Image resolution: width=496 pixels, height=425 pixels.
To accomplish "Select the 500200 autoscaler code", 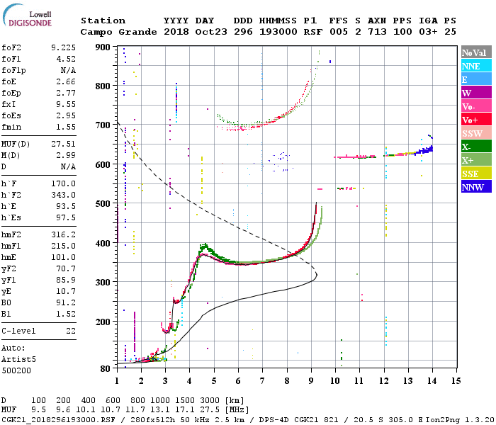I will click(x=16, y=370).
